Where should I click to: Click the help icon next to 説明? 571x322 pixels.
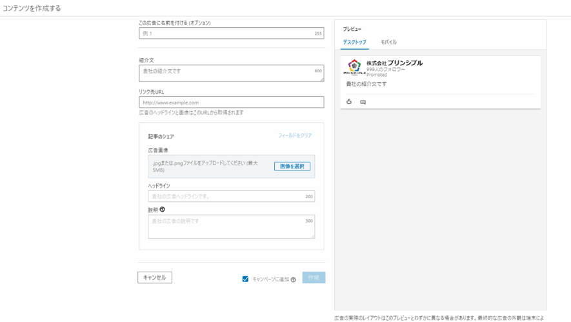tap(163, 210)
